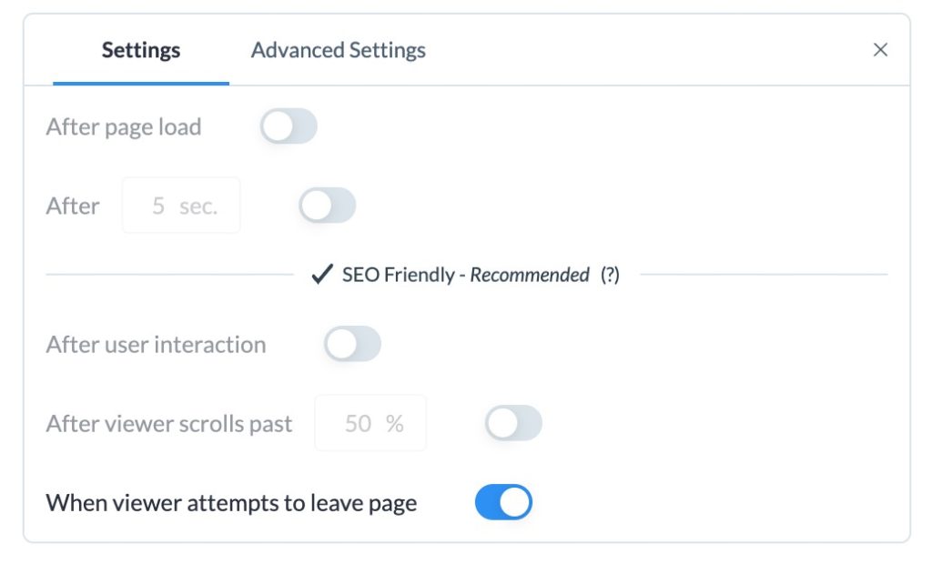Select the checkmark beside Recommended label
Image resolution: width=932 pixels, height=574 pixels.
(321, 273)
